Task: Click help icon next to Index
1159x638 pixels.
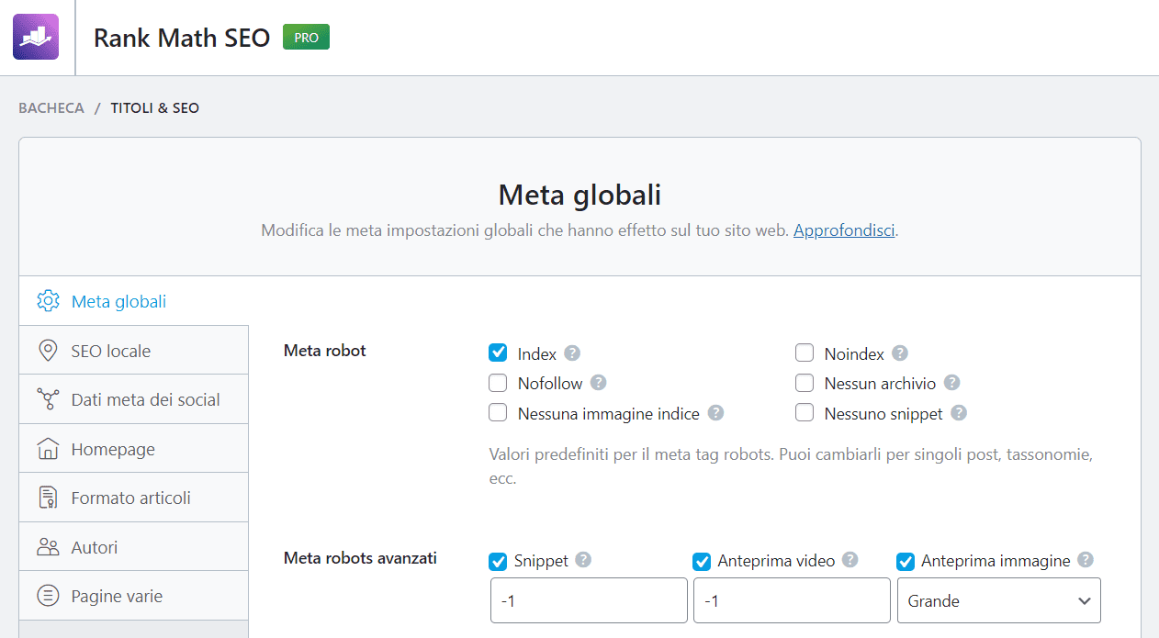Action: click(x=572, y=353)
